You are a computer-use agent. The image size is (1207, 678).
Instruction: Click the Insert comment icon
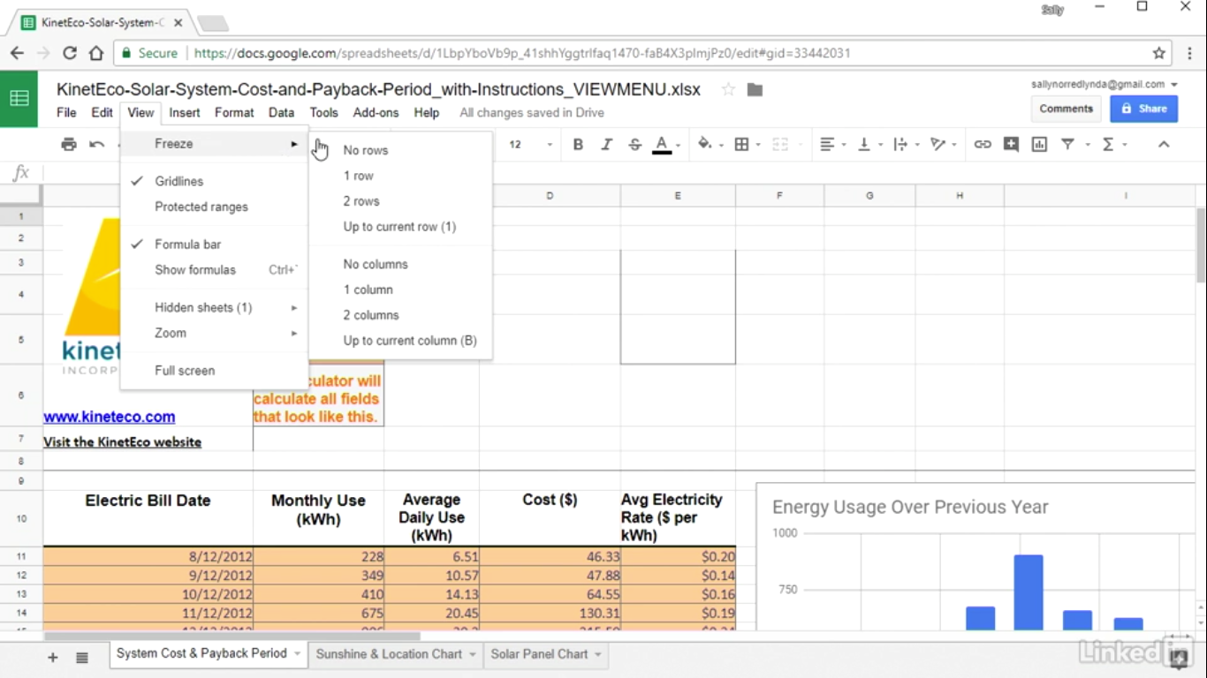point(1011,144)
